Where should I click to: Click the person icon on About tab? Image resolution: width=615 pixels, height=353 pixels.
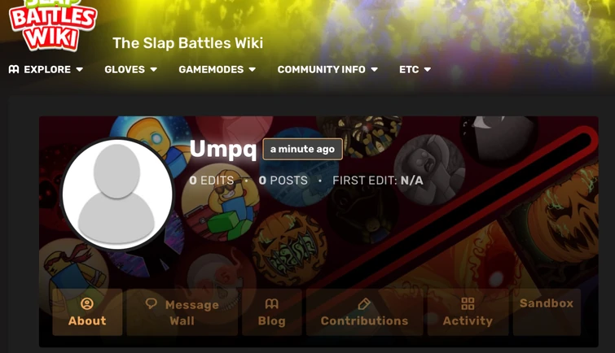87,303
